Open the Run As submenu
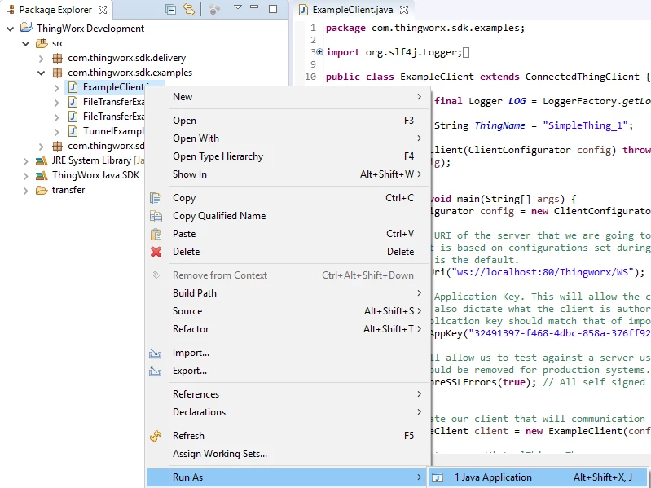 tap(288, 477)
